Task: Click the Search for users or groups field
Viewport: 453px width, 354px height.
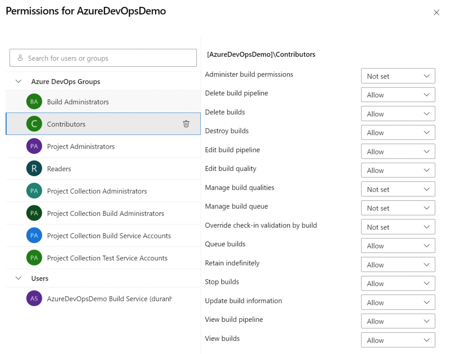Action: coord(103,58)
